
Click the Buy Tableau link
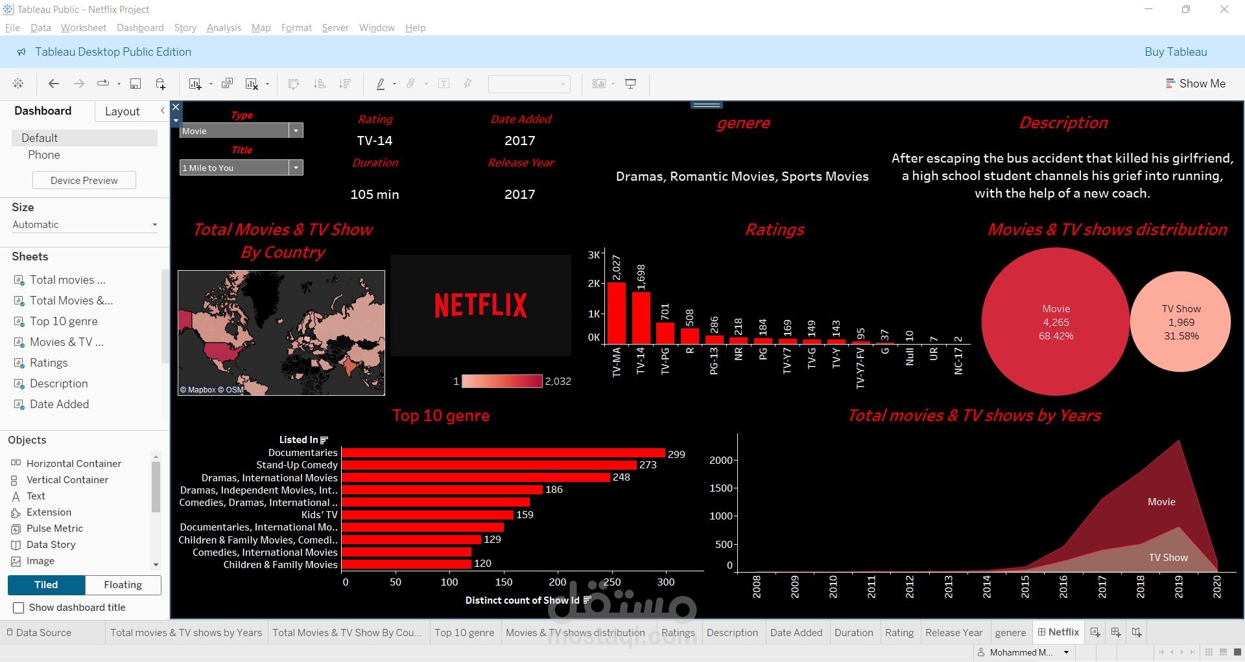tap(1176, 52)
